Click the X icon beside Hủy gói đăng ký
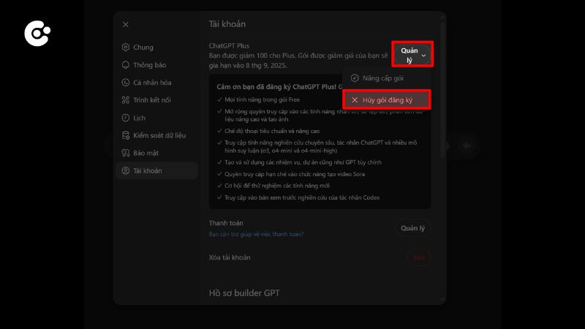Screen dimensions: 585x329 tap(355, 100)
